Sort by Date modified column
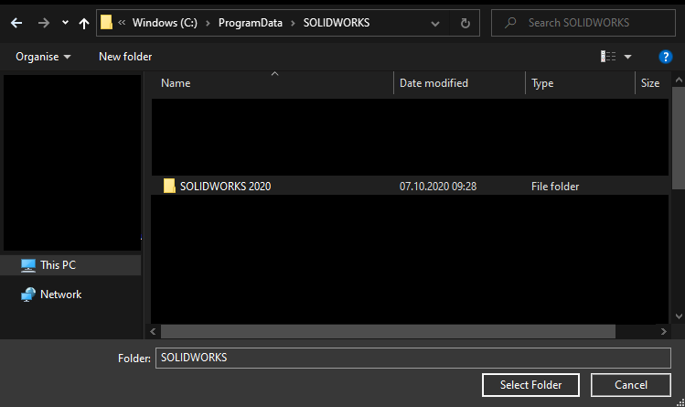This screenshot has height=407, width=685. [433, 83]
